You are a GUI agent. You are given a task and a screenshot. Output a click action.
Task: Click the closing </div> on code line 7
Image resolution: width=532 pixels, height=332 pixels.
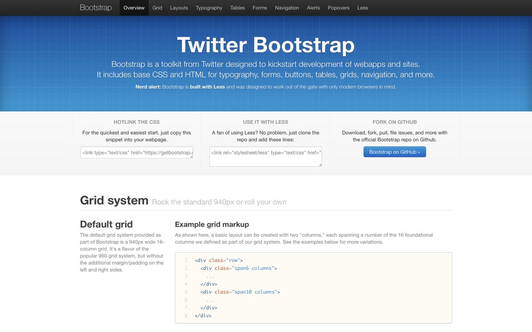209,308
